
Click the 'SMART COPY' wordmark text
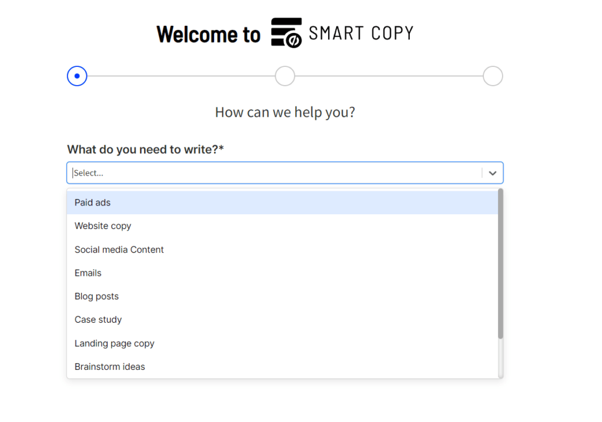pos(361,33)
